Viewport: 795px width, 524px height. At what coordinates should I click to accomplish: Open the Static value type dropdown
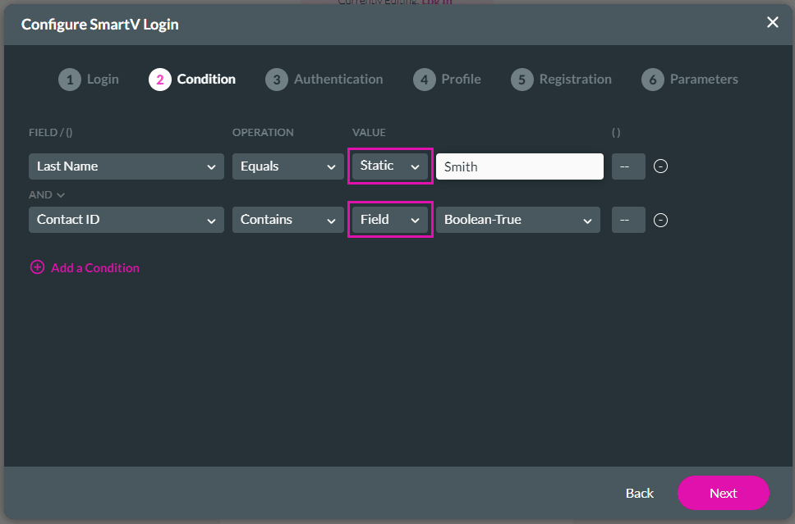[389, 166]
